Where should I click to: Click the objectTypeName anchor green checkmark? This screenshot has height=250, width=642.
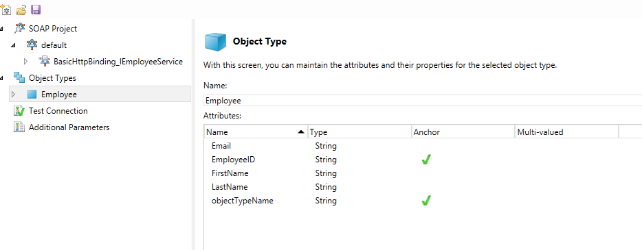[425, 201]
